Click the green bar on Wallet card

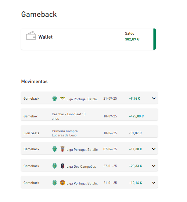coord(155,39)
